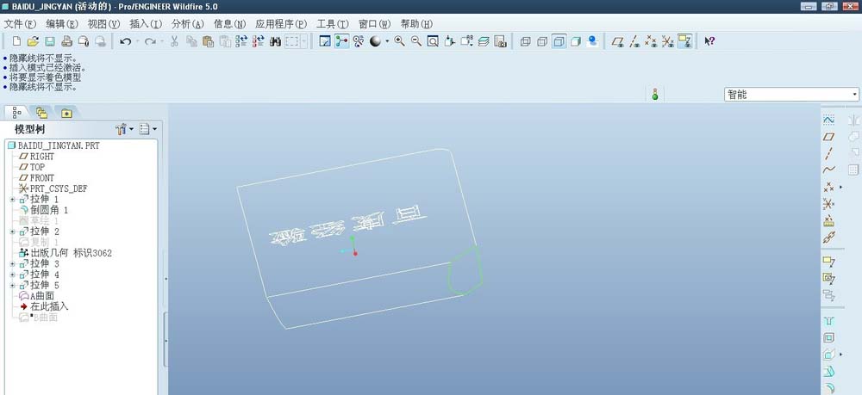Viewport: 862px width, 395px height.
Task: Print the model with the printer icon
Action: point(66,41)
